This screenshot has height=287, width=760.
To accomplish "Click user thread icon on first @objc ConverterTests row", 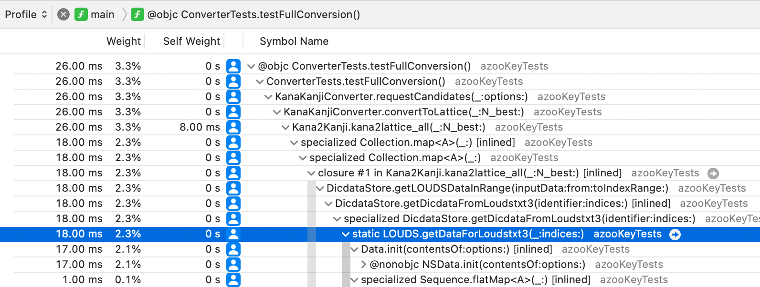I will pyautogui.click(x=233, y=66).
